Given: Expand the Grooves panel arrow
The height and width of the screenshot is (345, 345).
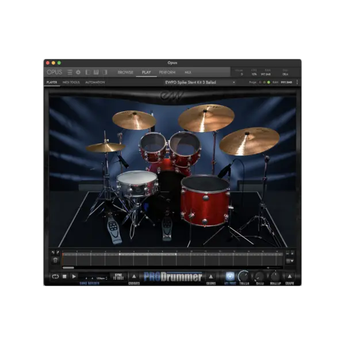Looking at the screenshot, I should tap(134, 277).
